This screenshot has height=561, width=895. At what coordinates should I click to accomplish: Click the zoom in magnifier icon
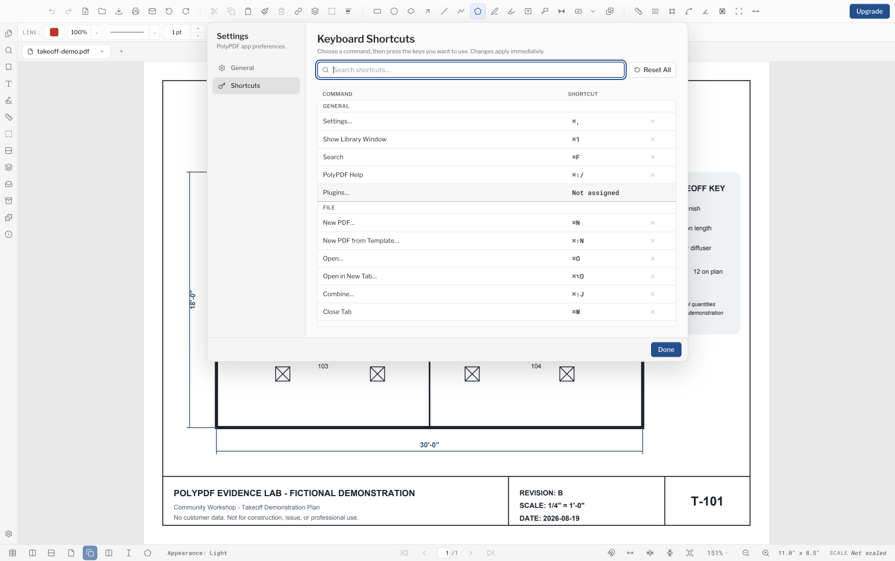click(766, 553)
